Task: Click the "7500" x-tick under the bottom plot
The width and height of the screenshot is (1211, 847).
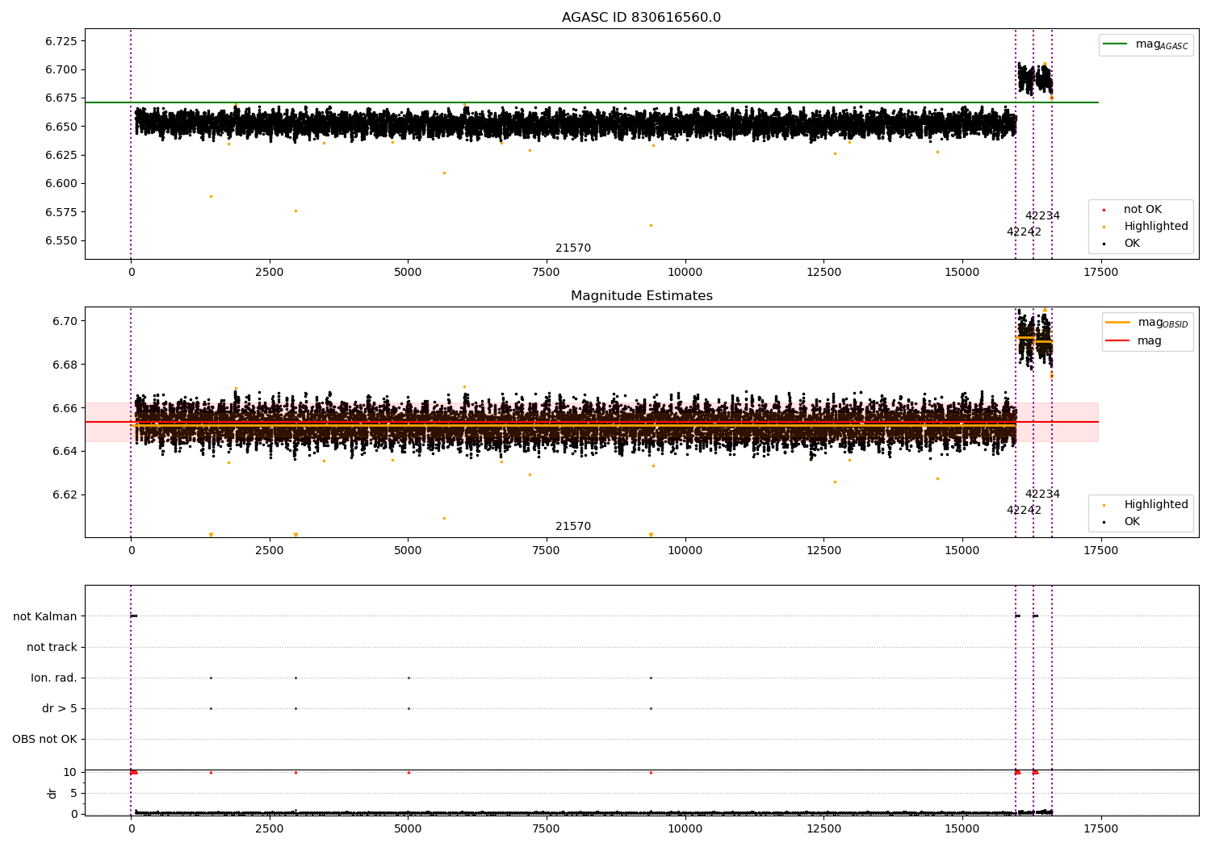Action: [x=547, y=829]
